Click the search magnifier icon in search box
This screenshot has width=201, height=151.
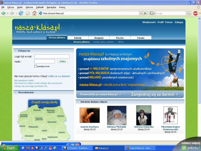tap(188, 13)
